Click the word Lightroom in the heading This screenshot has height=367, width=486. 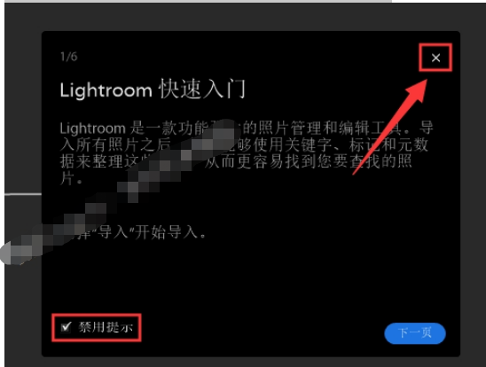point(106,90)
